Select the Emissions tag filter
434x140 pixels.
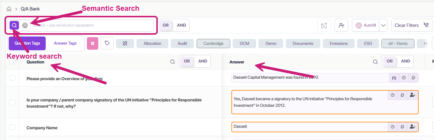click(339, 43)
